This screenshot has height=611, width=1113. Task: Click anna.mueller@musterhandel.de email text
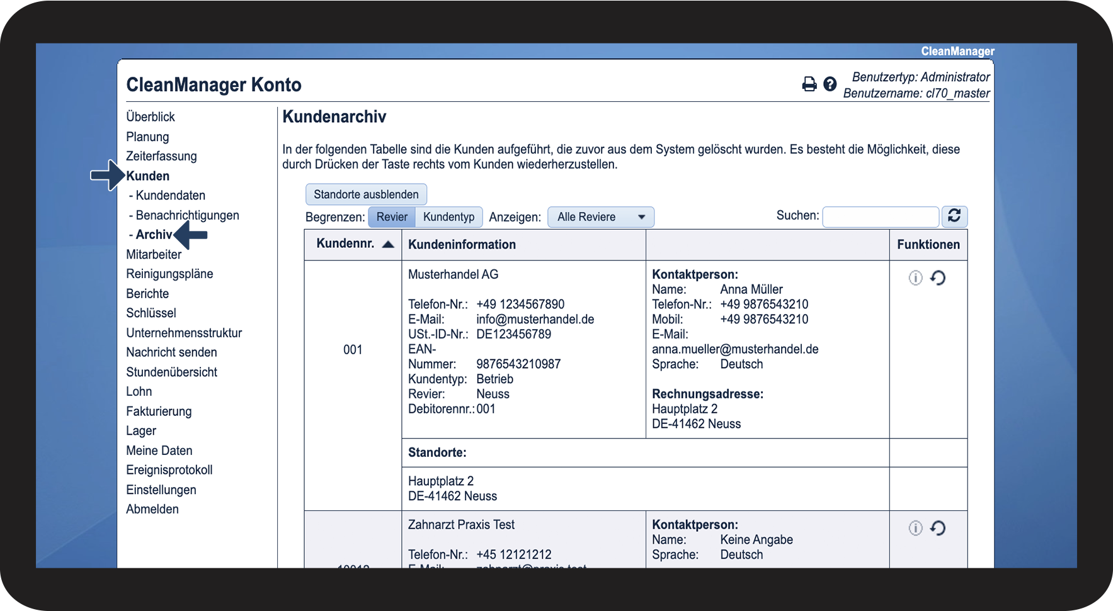[735, 349]
